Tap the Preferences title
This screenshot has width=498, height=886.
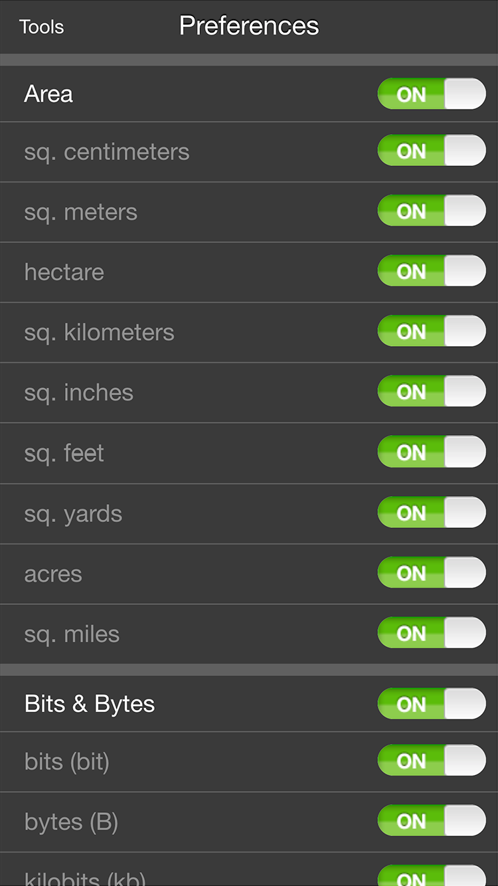249,26
